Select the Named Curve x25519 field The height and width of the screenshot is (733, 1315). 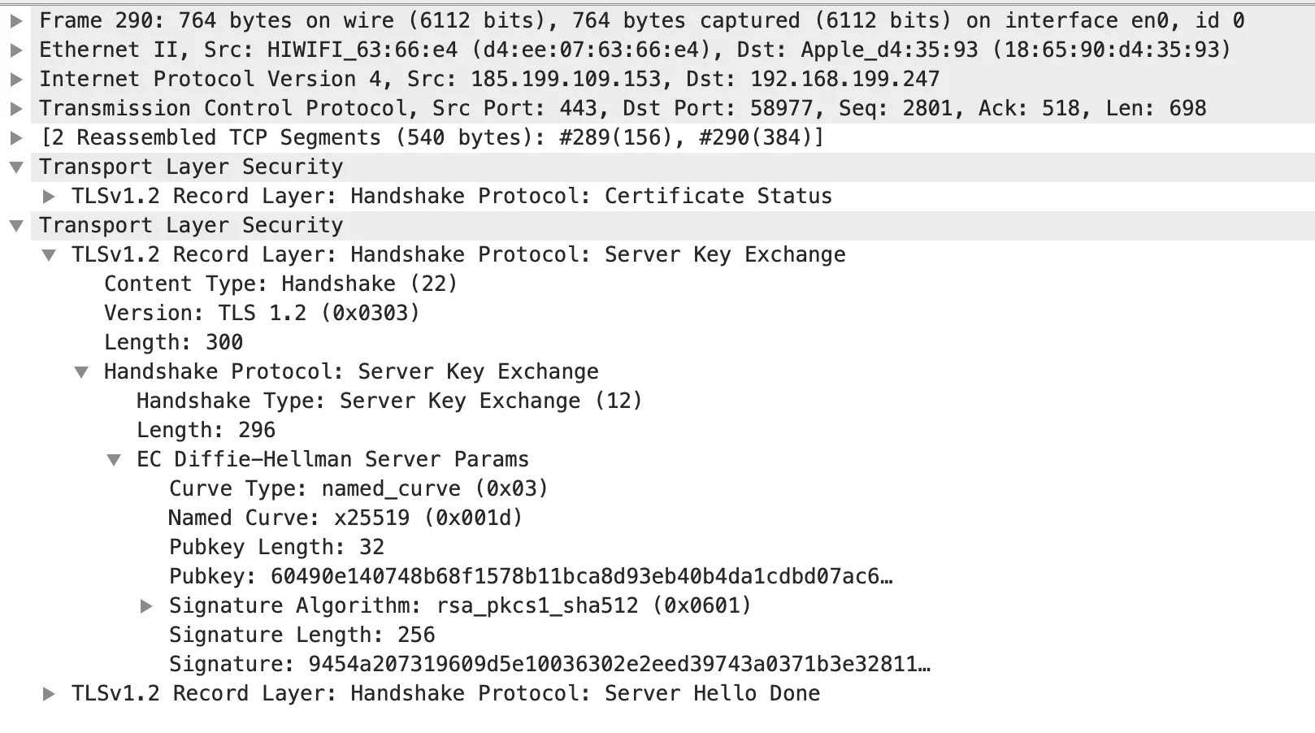click(x=345, y=518)
